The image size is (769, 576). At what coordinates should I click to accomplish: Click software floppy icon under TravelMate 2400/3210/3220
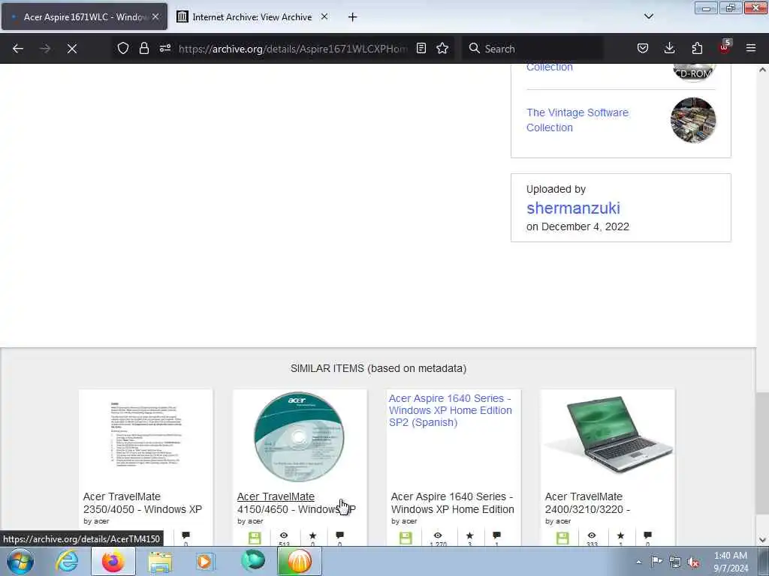(x=562, y=538)
